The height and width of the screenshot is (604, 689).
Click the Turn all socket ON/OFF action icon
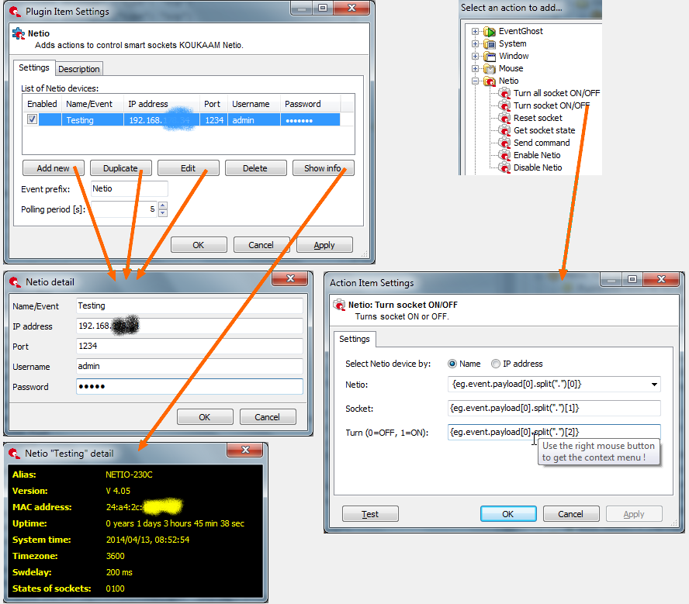[504, 93]
